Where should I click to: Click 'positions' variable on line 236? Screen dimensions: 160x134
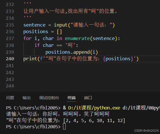coord(36,32)
